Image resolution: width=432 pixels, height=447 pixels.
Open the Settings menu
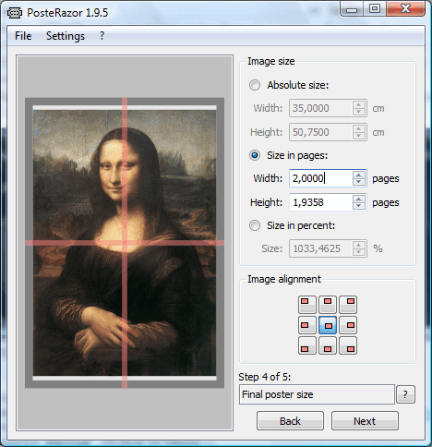(66, 36)
